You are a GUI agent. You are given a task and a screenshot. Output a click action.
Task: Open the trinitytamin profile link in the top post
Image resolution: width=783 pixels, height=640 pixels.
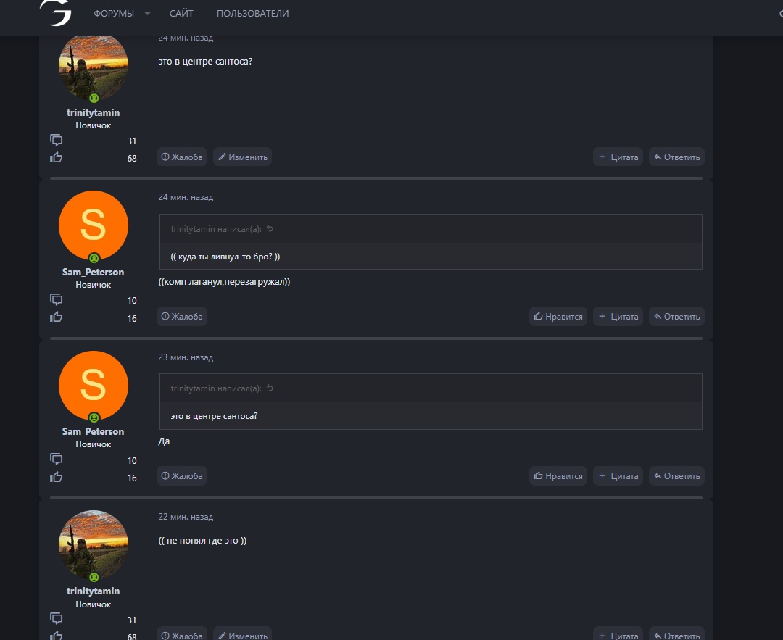(x=94, y=112)
